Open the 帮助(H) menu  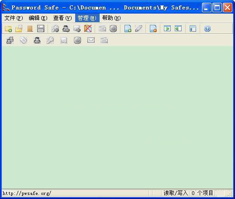111,18
